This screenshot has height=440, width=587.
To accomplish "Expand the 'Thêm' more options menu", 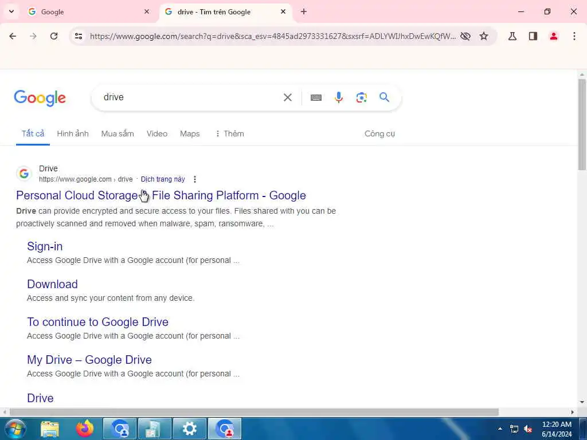I will click(x=229, y=133).
